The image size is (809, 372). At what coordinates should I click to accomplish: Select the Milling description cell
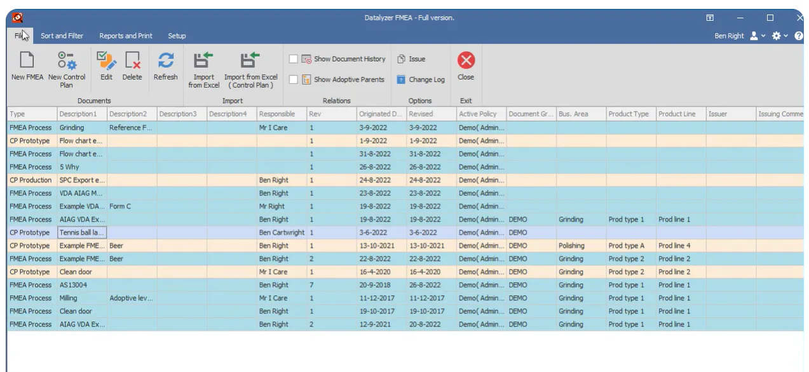tap(83, 298)
